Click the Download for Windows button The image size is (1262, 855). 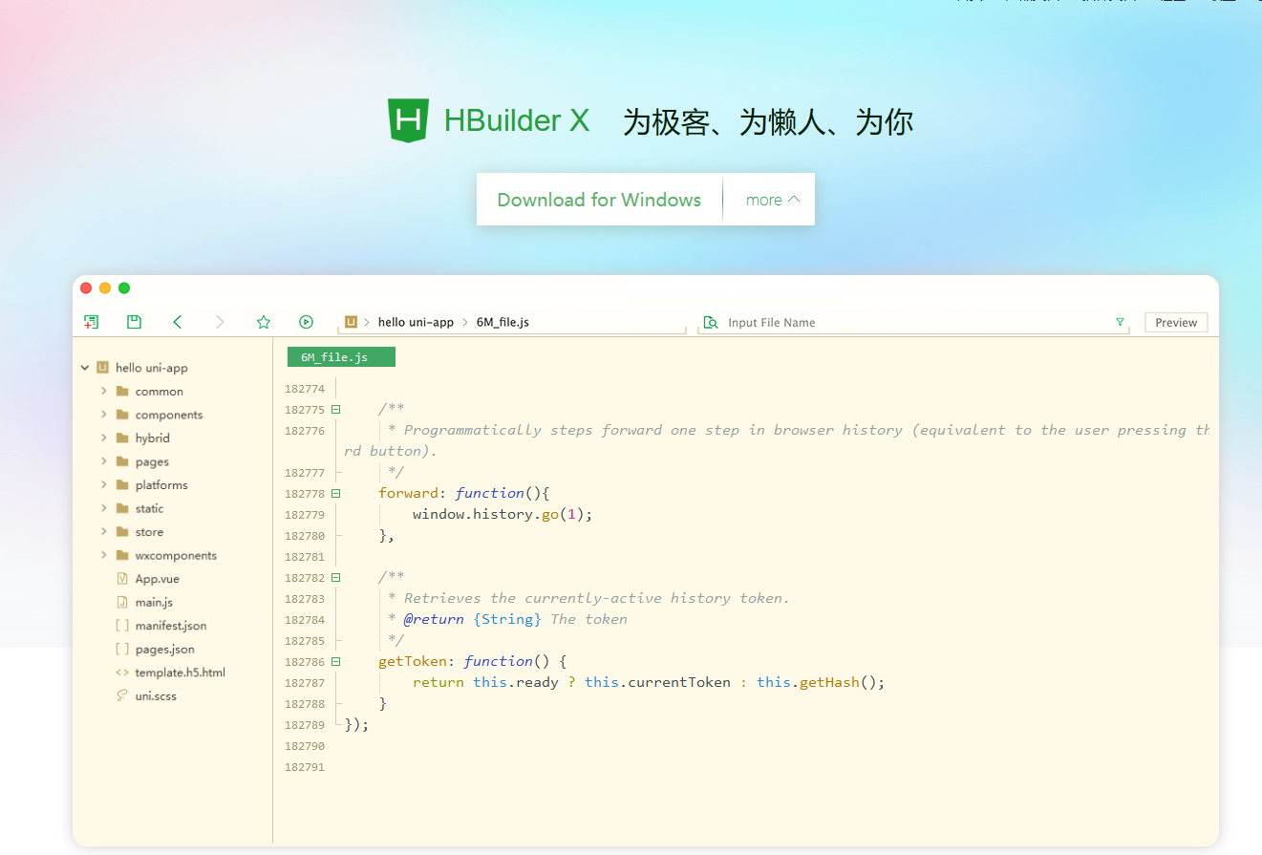599,200
